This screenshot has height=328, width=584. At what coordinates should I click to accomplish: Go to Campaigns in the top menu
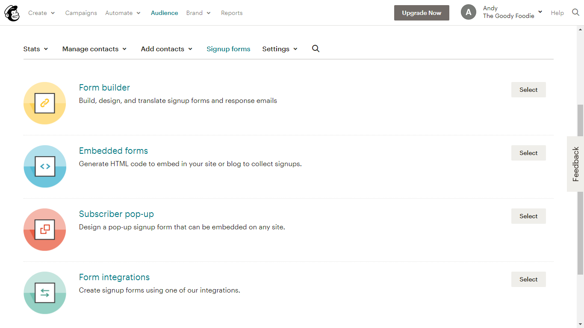[x=81, y=13]
